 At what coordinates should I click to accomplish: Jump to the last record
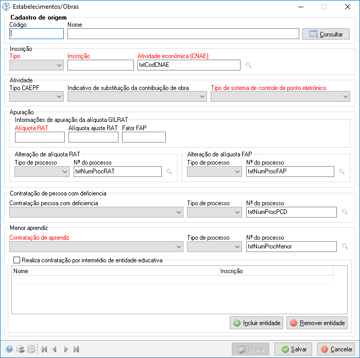(x=76, y=349)
